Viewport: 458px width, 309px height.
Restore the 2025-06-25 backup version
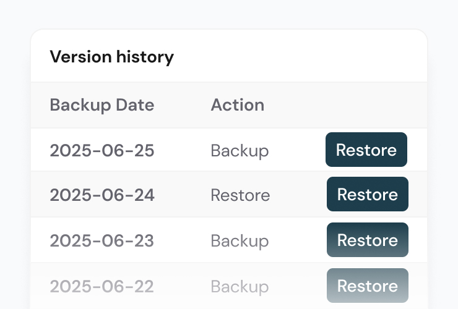click(x=366, y=150)
